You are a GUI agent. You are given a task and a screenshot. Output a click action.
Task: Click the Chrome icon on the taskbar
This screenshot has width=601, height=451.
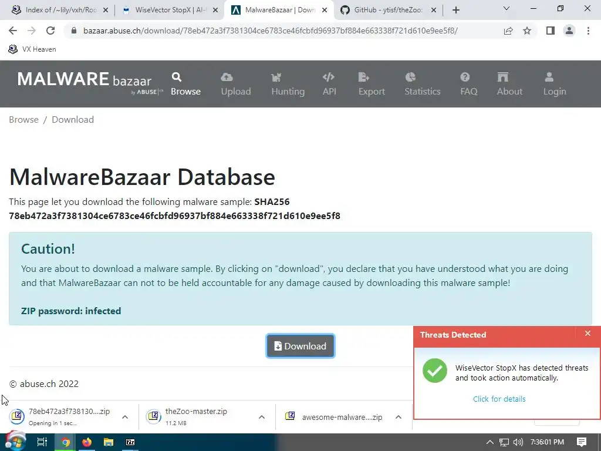66,442
